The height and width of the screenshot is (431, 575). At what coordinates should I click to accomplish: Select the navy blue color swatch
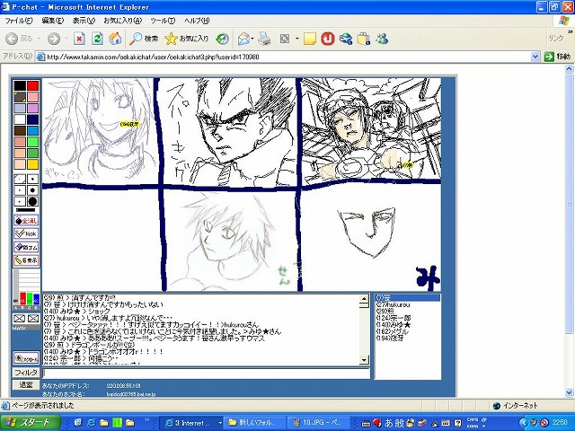coord(32,119)
